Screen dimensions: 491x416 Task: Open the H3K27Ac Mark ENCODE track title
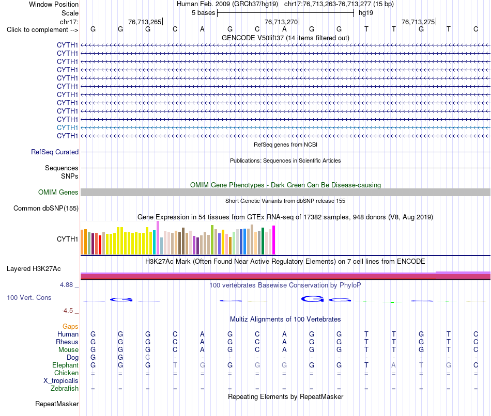(285, 262)
